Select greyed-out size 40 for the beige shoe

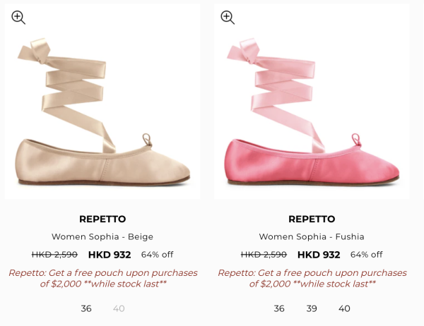tap(119, 308)
